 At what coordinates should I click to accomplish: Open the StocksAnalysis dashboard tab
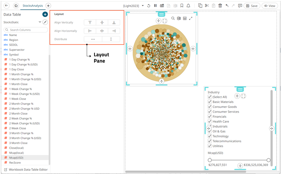(32, 6)
